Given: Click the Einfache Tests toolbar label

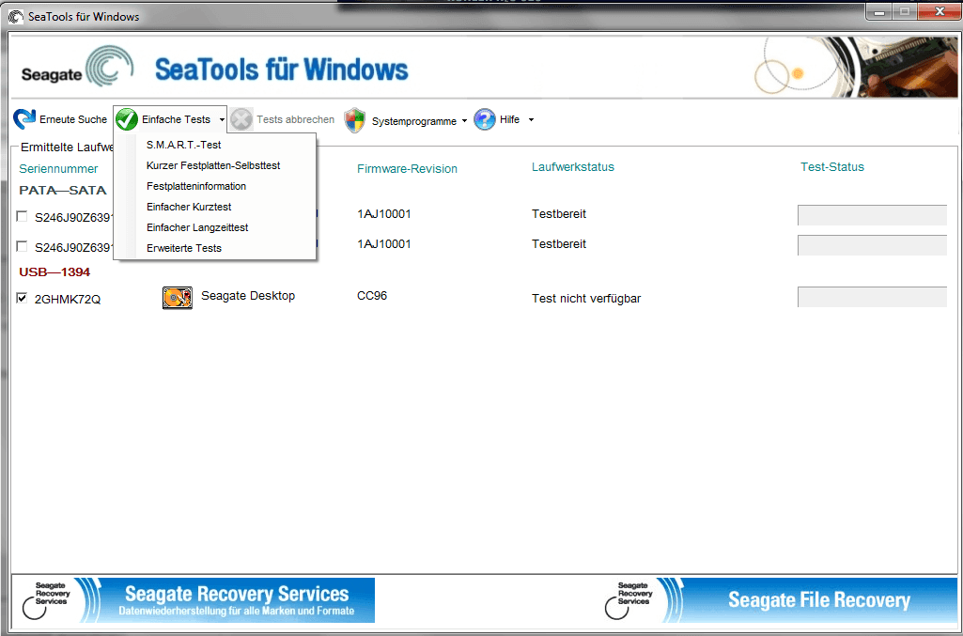Looking at the screenshot, I should pos(177,119).
